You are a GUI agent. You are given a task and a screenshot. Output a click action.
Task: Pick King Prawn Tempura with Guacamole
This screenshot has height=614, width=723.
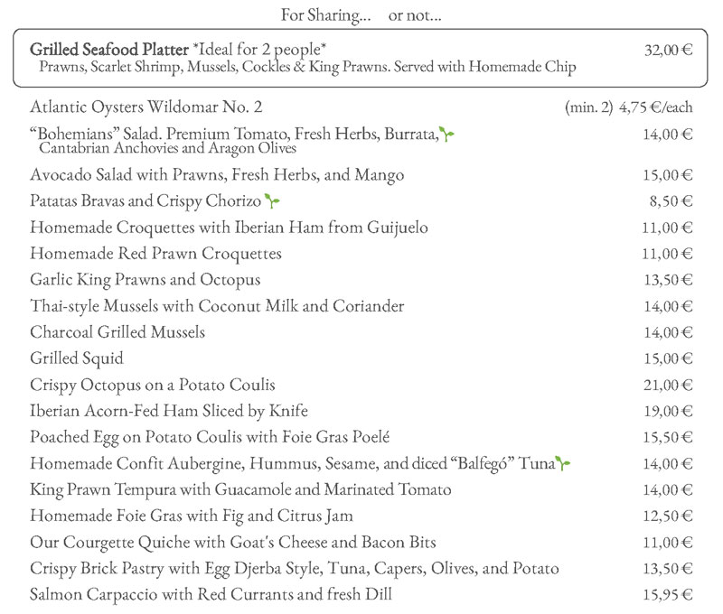[x=240, y=489]
